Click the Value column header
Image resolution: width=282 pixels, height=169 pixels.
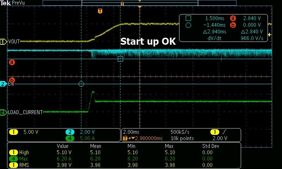(62, 146)
